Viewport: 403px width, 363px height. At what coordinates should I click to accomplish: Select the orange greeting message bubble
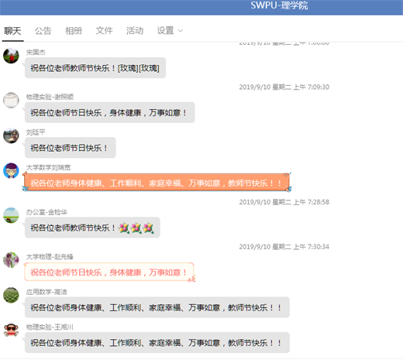click(x=157, y=183)
